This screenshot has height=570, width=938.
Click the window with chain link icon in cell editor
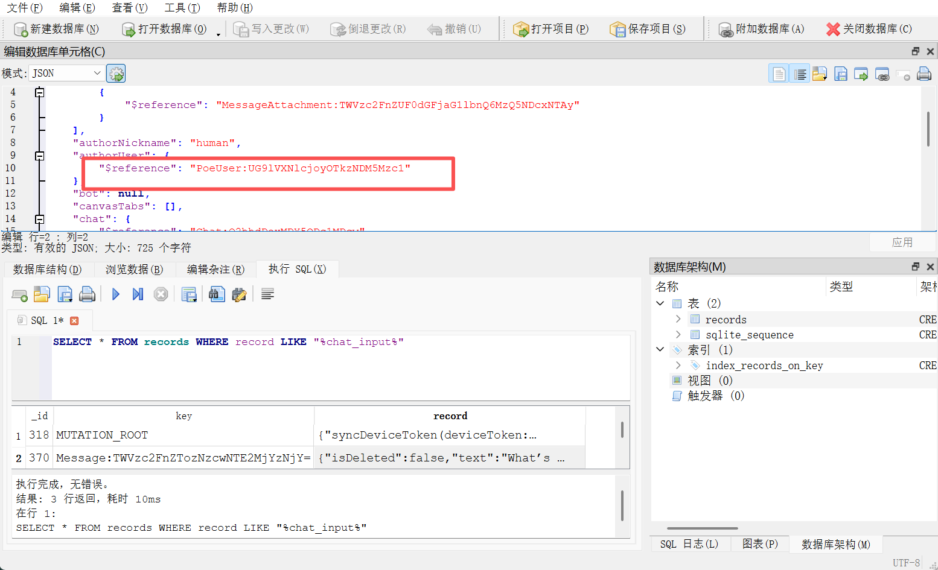tap(882, 74)
